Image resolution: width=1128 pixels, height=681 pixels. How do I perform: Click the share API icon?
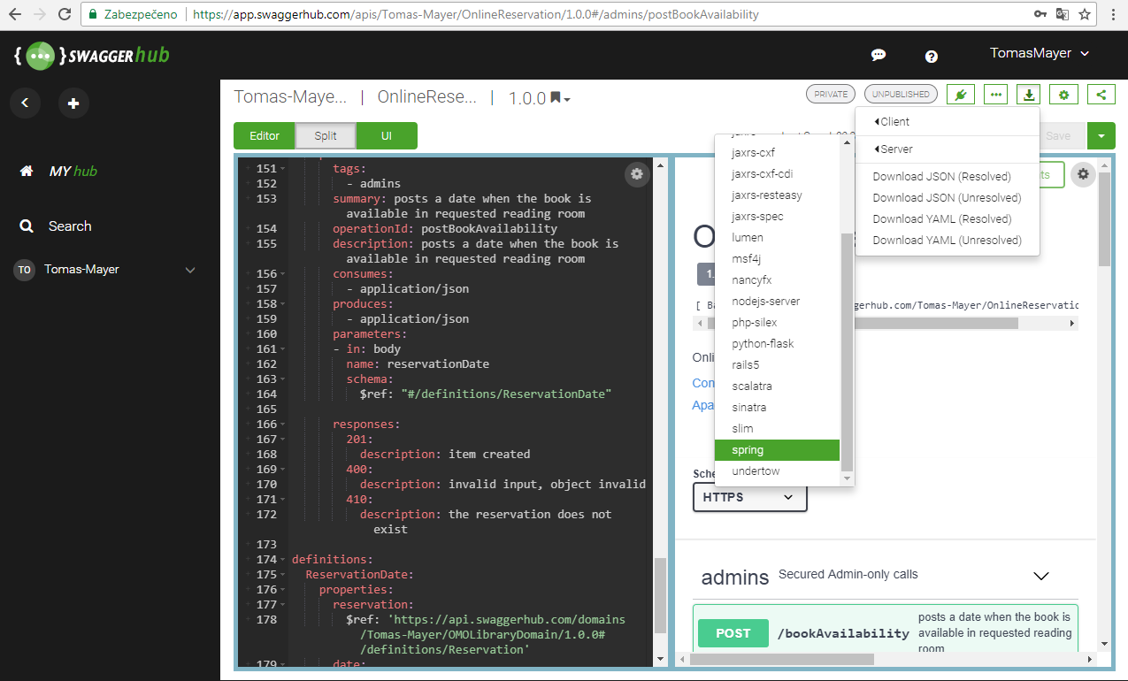[1101, 95]
